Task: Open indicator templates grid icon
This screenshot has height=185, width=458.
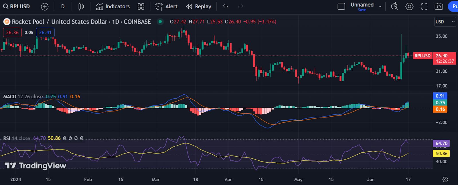Action: [141, 7]
